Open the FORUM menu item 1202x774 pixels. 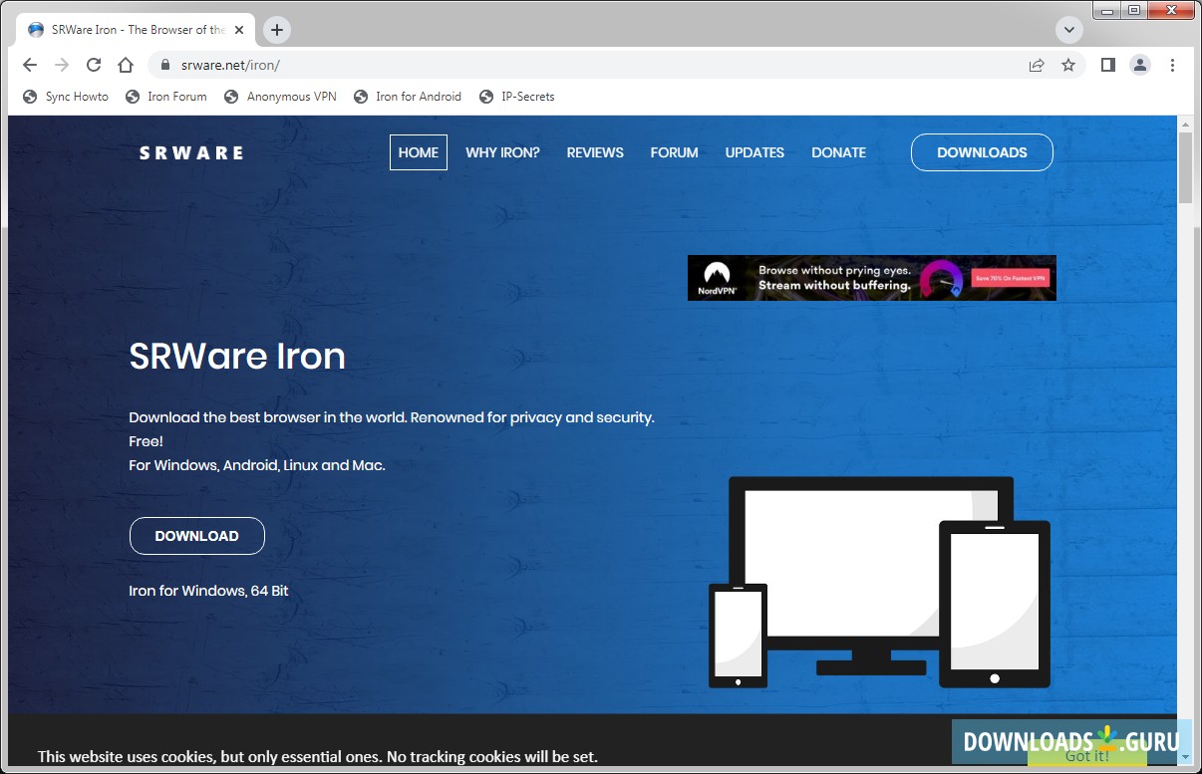click(674, 152)
